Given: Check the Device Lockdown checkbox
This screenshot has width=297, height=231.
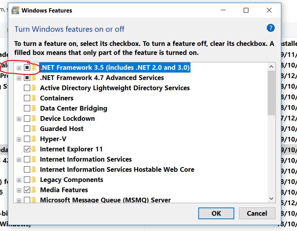Looking at the screenshot, I should pyautogui.click(x=27, y=118).
